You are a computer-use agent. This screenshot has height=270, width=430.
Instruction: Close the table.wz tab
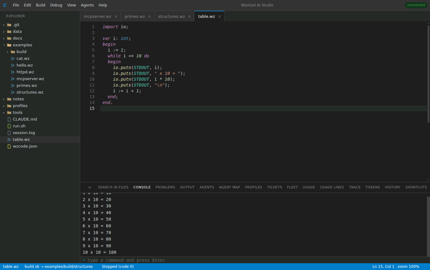220,17
